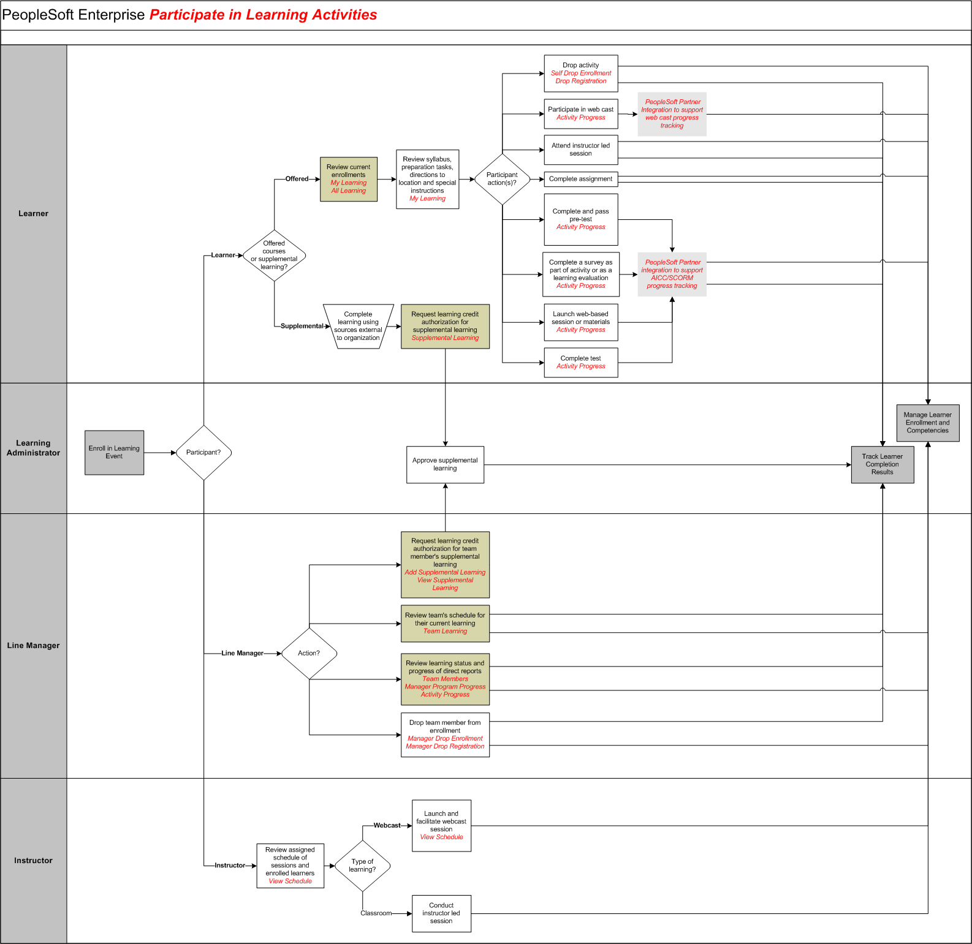Click the "Drop activity" box

pos(581,74)
